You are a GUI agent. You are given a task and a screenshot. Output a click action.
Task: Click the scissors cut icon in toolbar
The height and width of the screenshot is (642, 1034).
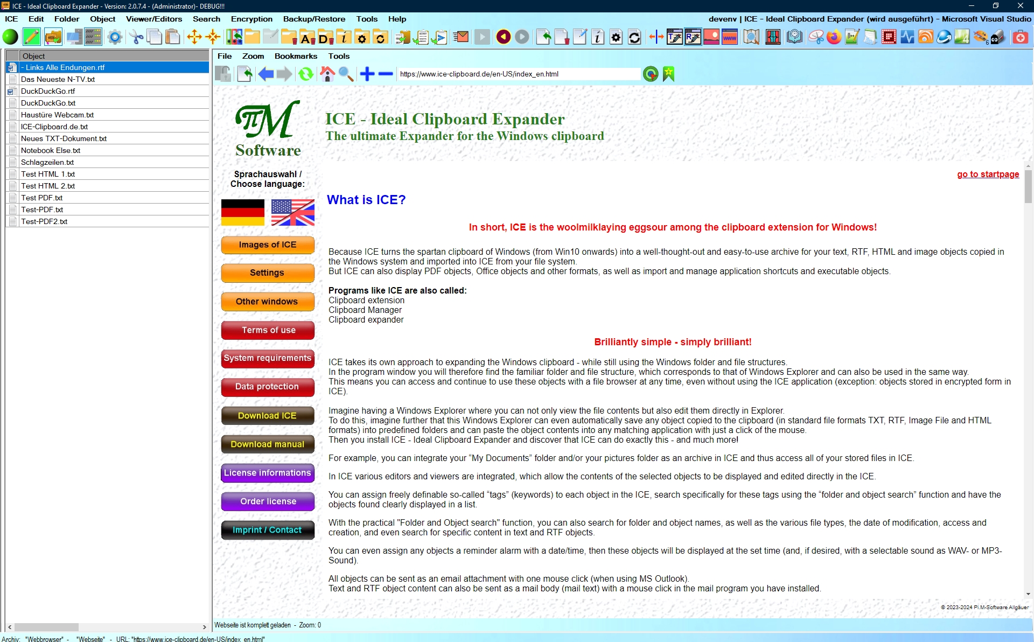click(x=136, y=37)
